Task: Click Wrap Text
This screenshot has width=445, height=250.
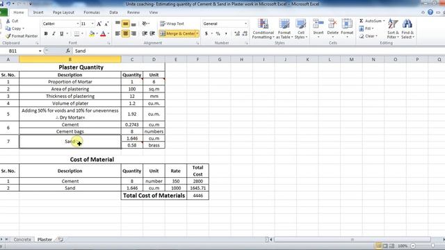Action: point(172,24)
